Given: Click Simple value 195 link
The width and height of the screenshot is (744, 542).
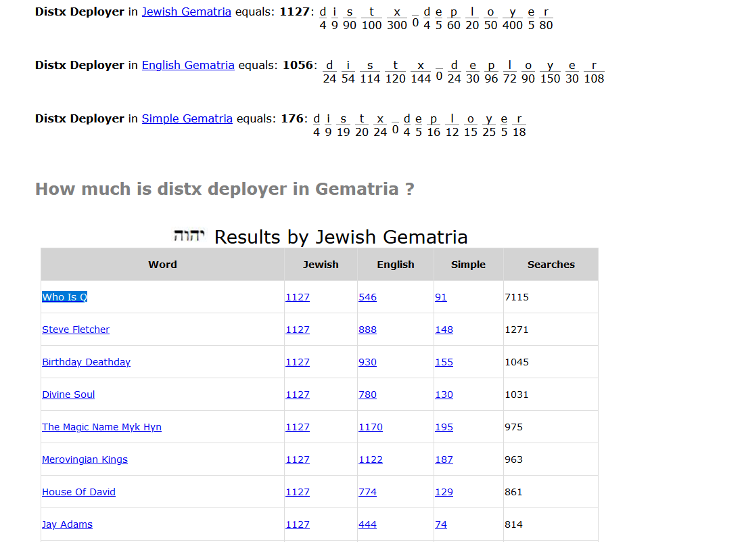Looking at the screenshot, I should tap(444, 427).
